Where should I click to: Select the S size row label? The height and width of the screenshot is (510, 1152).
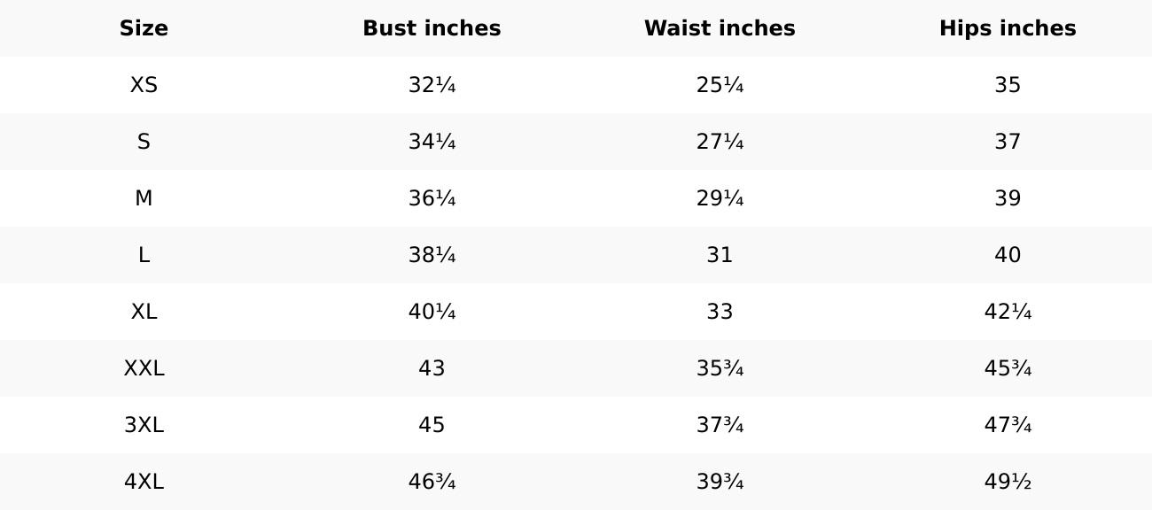(x=144, y=142)
